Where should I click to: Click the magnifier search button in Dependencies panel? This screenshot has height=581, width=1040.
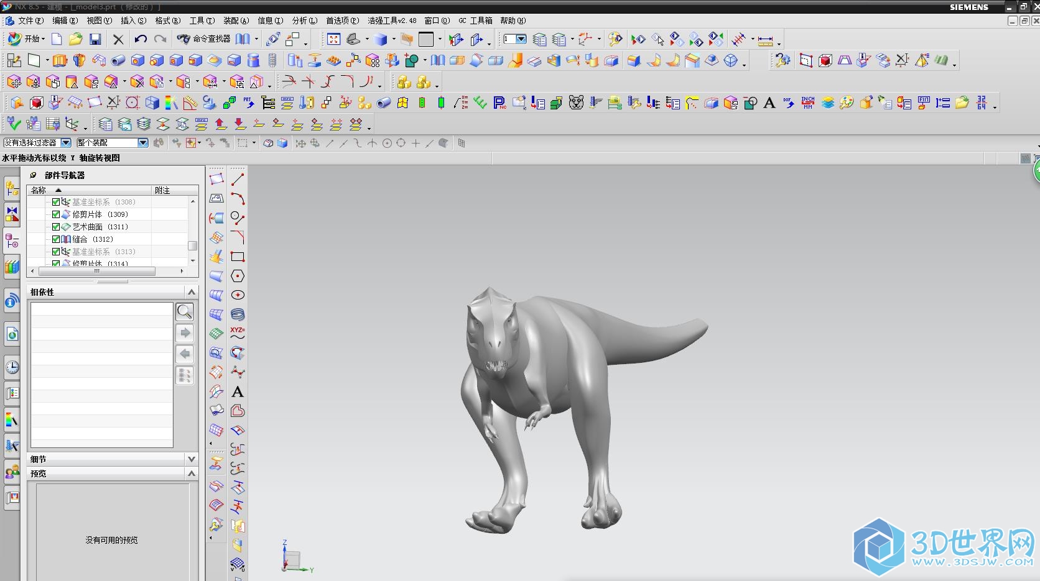pyautogui.click(x=185, y=312)
